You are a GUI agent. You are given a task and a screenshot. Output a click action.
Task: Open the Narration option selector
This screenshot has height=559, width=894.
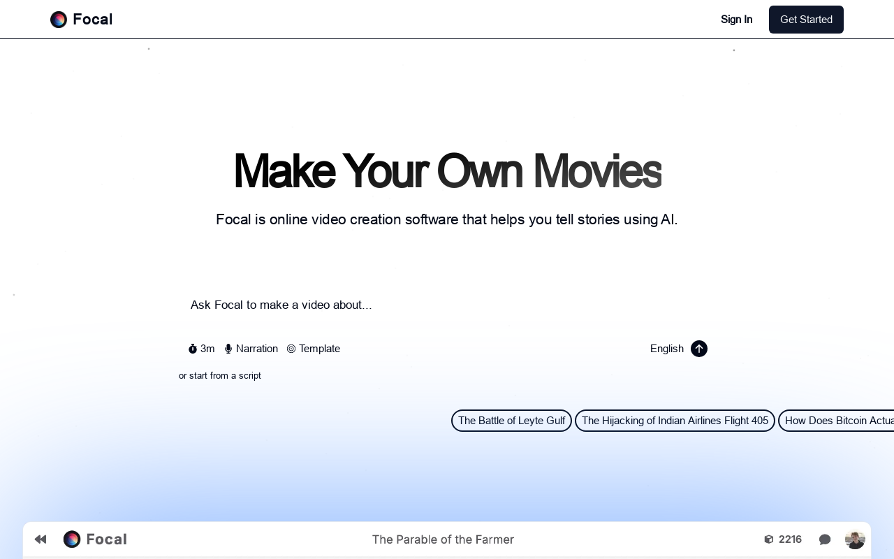(x=251, y=349)
